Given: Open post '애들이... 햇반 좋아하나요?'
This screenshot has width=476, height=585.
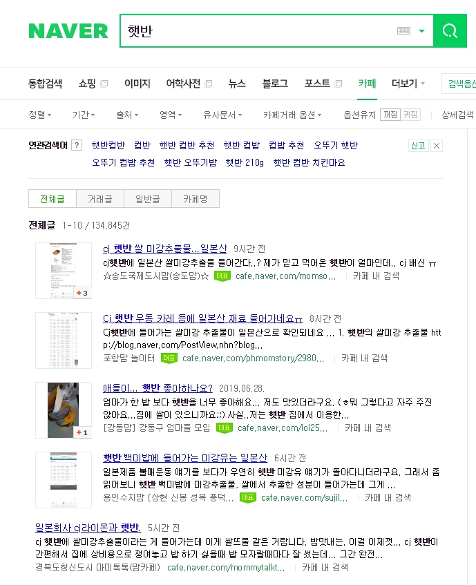Looking at the screenshot, I should [x=158, y=388].
